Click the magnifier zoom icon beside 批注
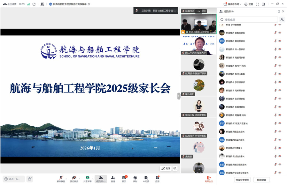The width and height of the screenshot is (287, 185). [175, 168]
